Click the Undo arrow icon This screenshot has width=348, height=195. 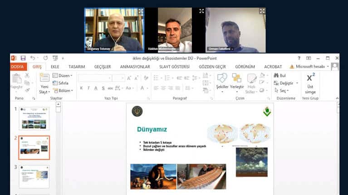click(x=33, y=58)
